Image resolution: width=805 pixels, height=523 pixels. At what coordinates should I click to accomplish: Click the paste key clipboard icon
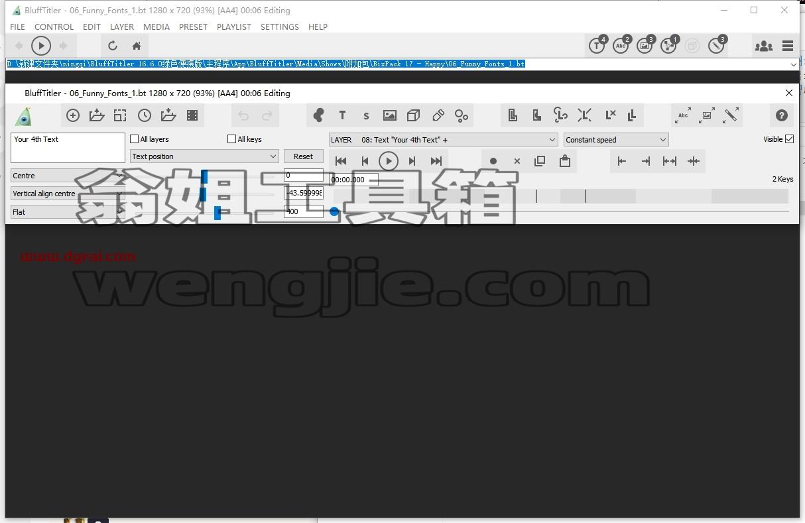[565, 161]
